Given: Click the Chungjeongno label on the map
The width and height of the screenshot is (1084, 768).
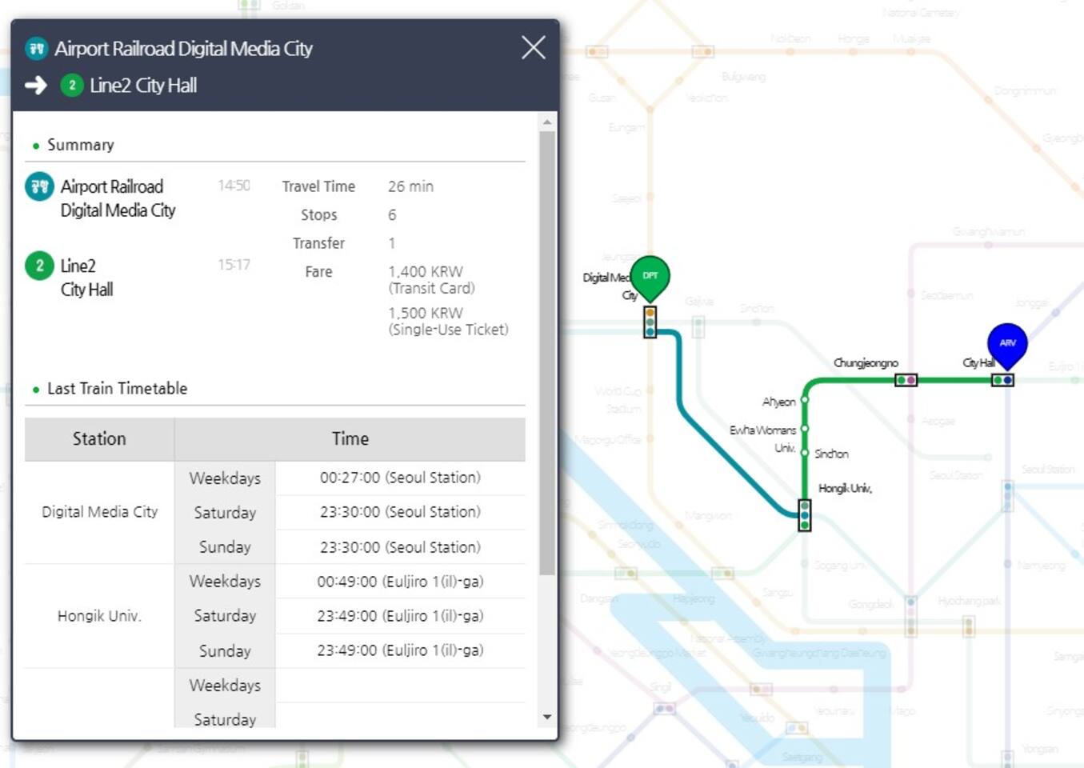Looking at the screenshot, I should (866, 363).
